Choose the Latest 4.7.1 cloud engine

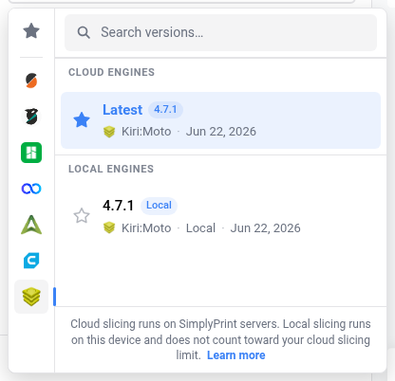pyautogui.click(x=220, y=120)
